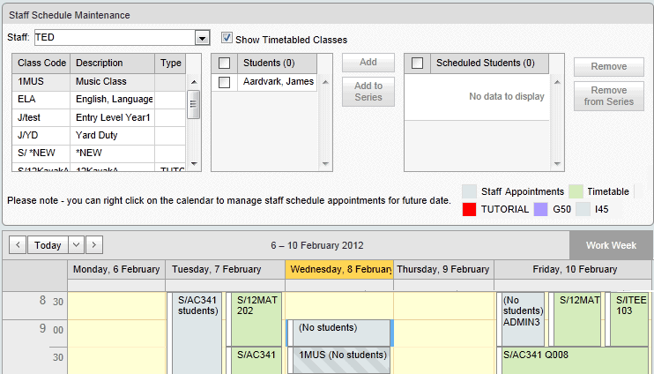Select Wednesday (No students) appointment
The width and height of the screenshot is (654, 374).
341,333
